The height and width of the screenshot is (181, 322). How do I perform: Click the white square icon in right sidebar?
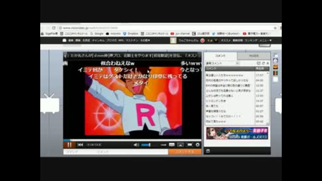(x=275, y=79)
